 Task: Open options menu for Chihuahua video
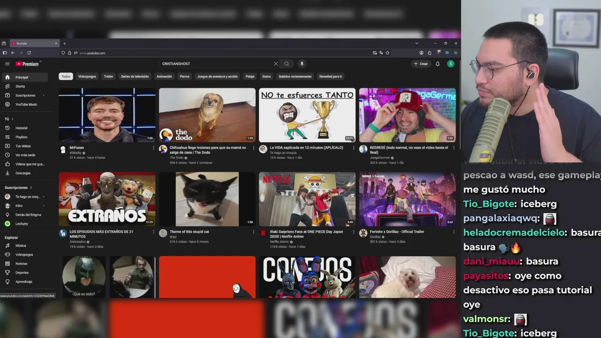pyautogui.click(x=254, y=148)
